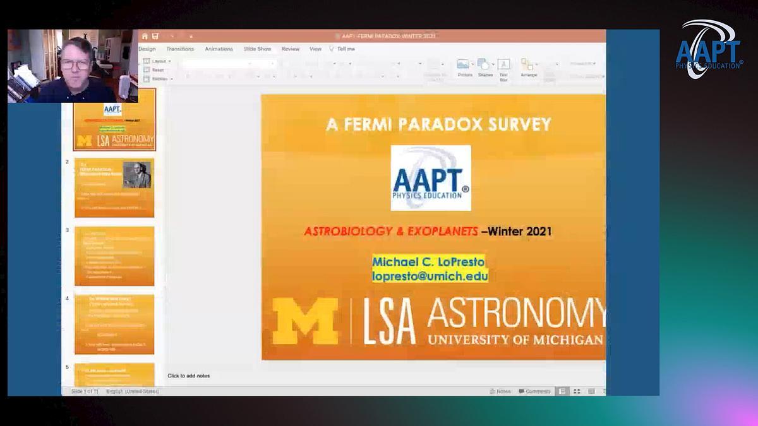Open the View tab
The width and height of the screenshot is (758, 426).
(x=315, y=49)
